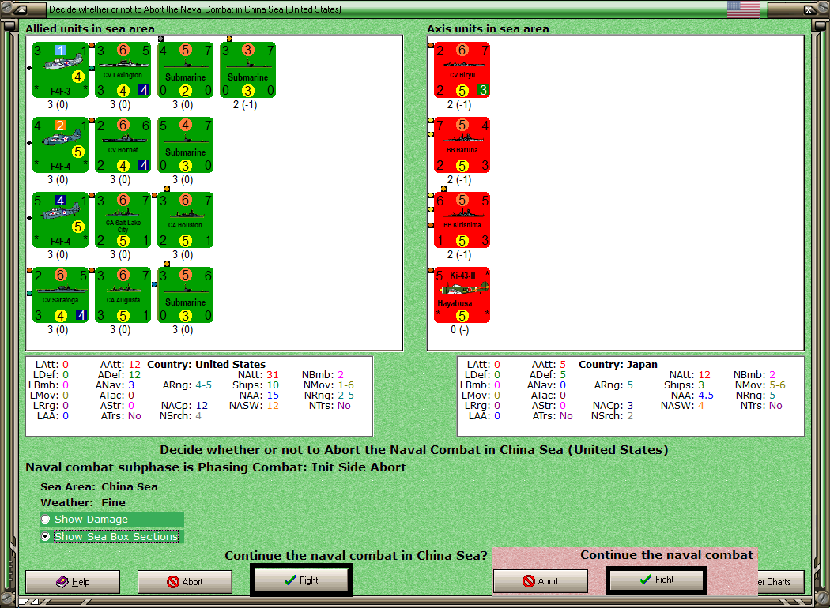Click the United States 'AAtt: 12' value
The image size is (830, 608).
(x=120, y=364)
